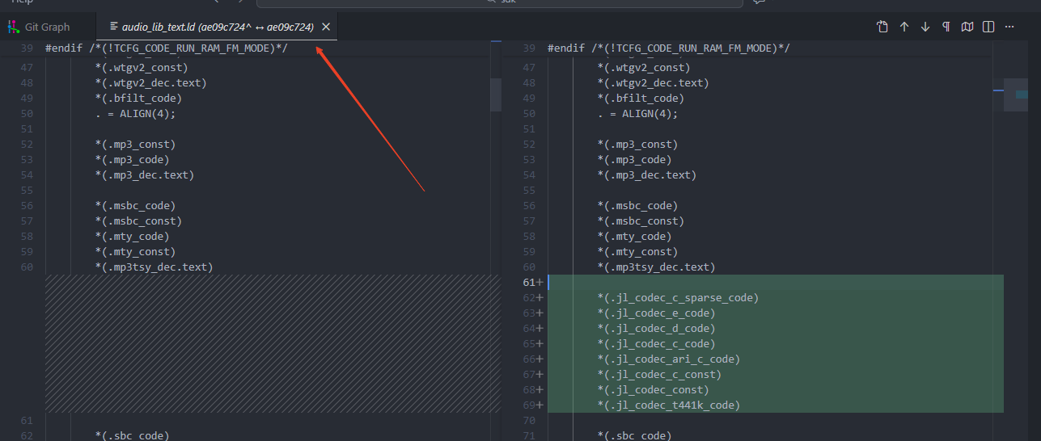1041x441 pixels.
Task: Click *(.jl_codec_const) on line 68
Action: point(653,390)
